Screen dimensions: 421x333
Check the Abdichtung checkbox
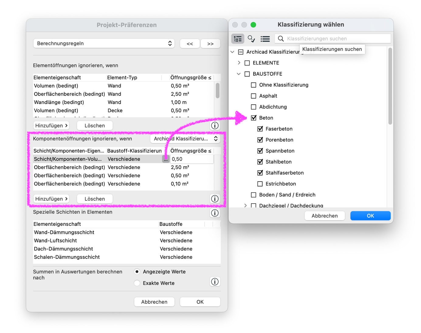point(254,107)
